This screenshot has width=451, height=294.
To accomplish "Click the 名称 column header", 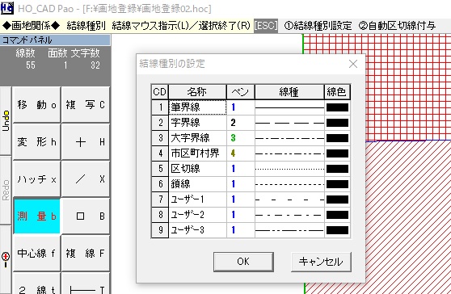I will point(197,92).
